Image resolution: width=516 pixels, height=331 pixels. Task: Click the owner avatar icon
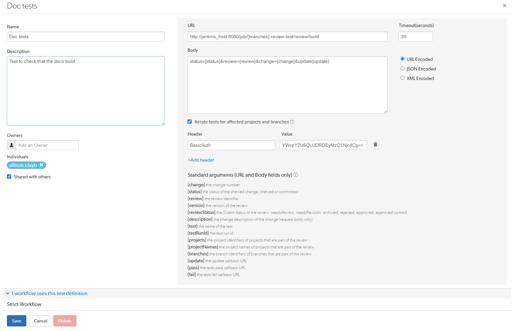click(x=11, y=145)
